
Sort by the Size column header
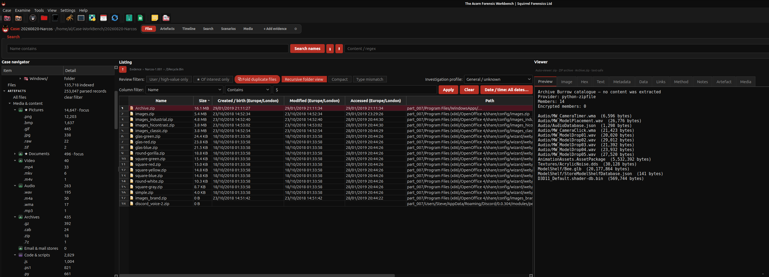pyautogui.click(x=203, y=101)
